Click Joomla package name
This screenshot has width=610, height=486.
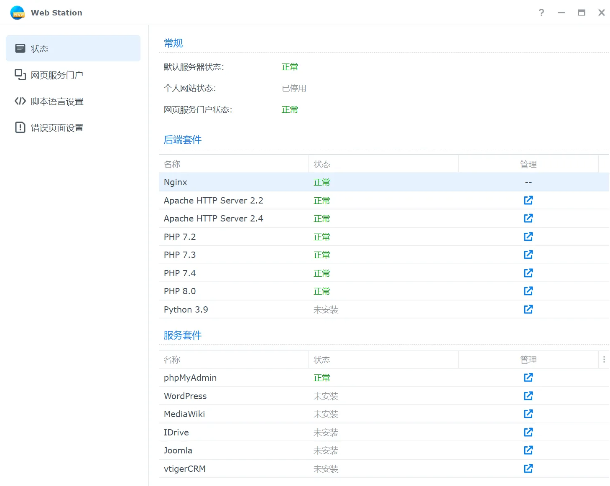tap(178, 450)
